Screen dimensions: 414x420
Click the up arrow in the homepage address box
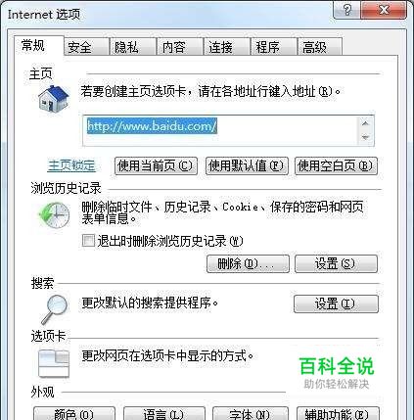click(365, 123)
